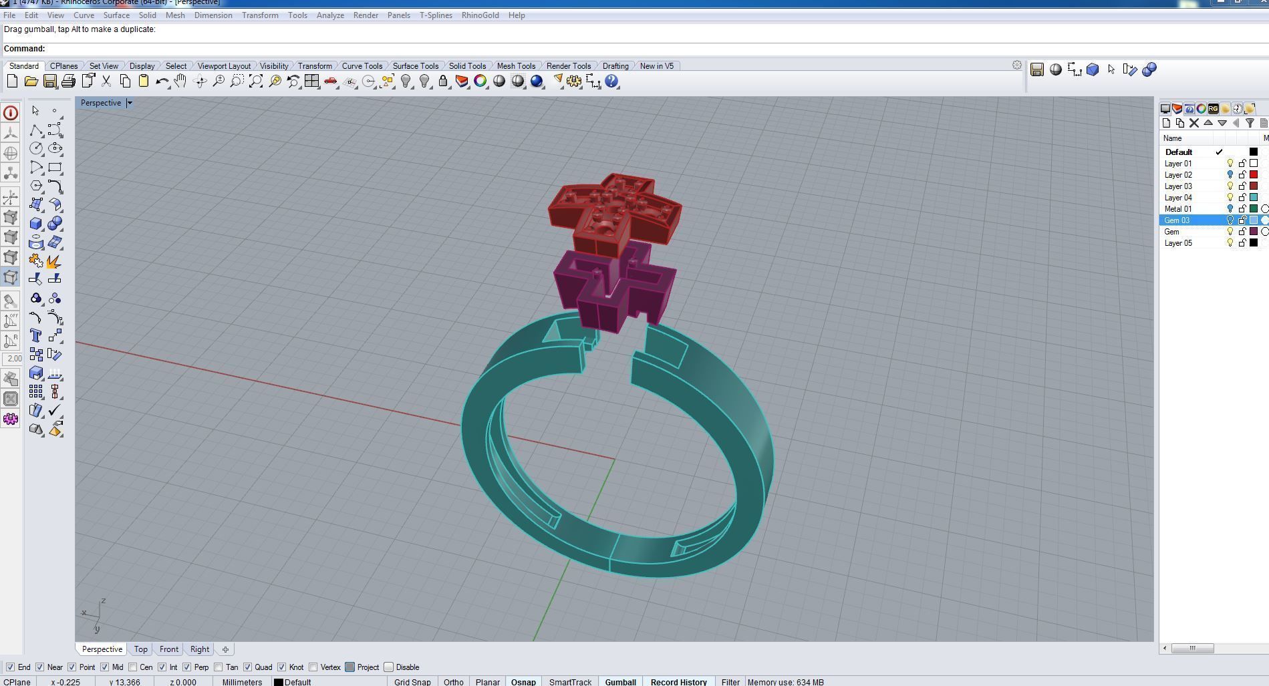Click the New file icon
The width and height of the screenshot is (1269, 686).
click(12, 81)
